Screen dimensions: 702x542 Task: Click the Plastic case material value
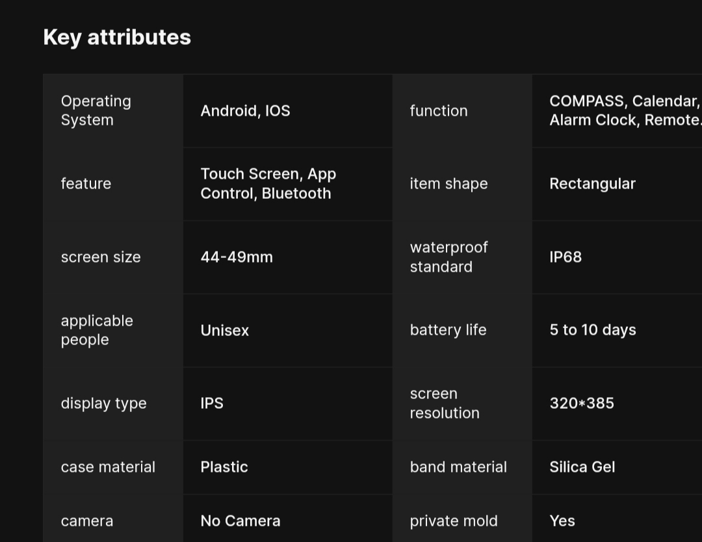coord(224,467)
